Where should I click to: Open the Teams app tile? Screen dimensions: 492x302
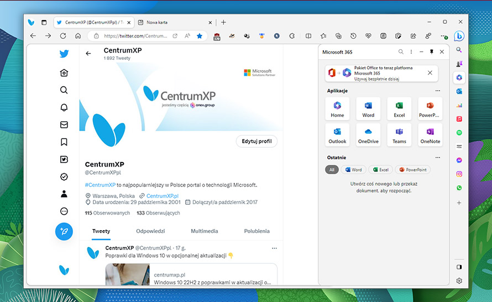point(399,135)
